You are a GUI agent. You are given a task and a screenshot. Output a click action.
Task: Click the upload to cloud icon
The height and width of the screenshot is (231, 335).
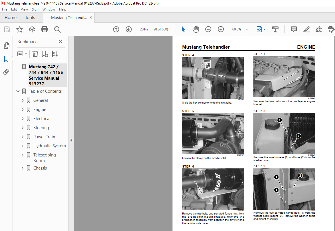point(32,29)
